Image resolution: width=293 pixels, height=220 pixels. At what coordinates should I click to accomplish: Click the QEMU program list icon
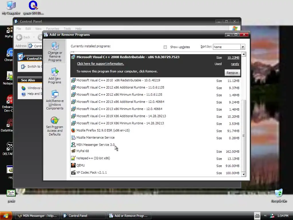point(73,165)
